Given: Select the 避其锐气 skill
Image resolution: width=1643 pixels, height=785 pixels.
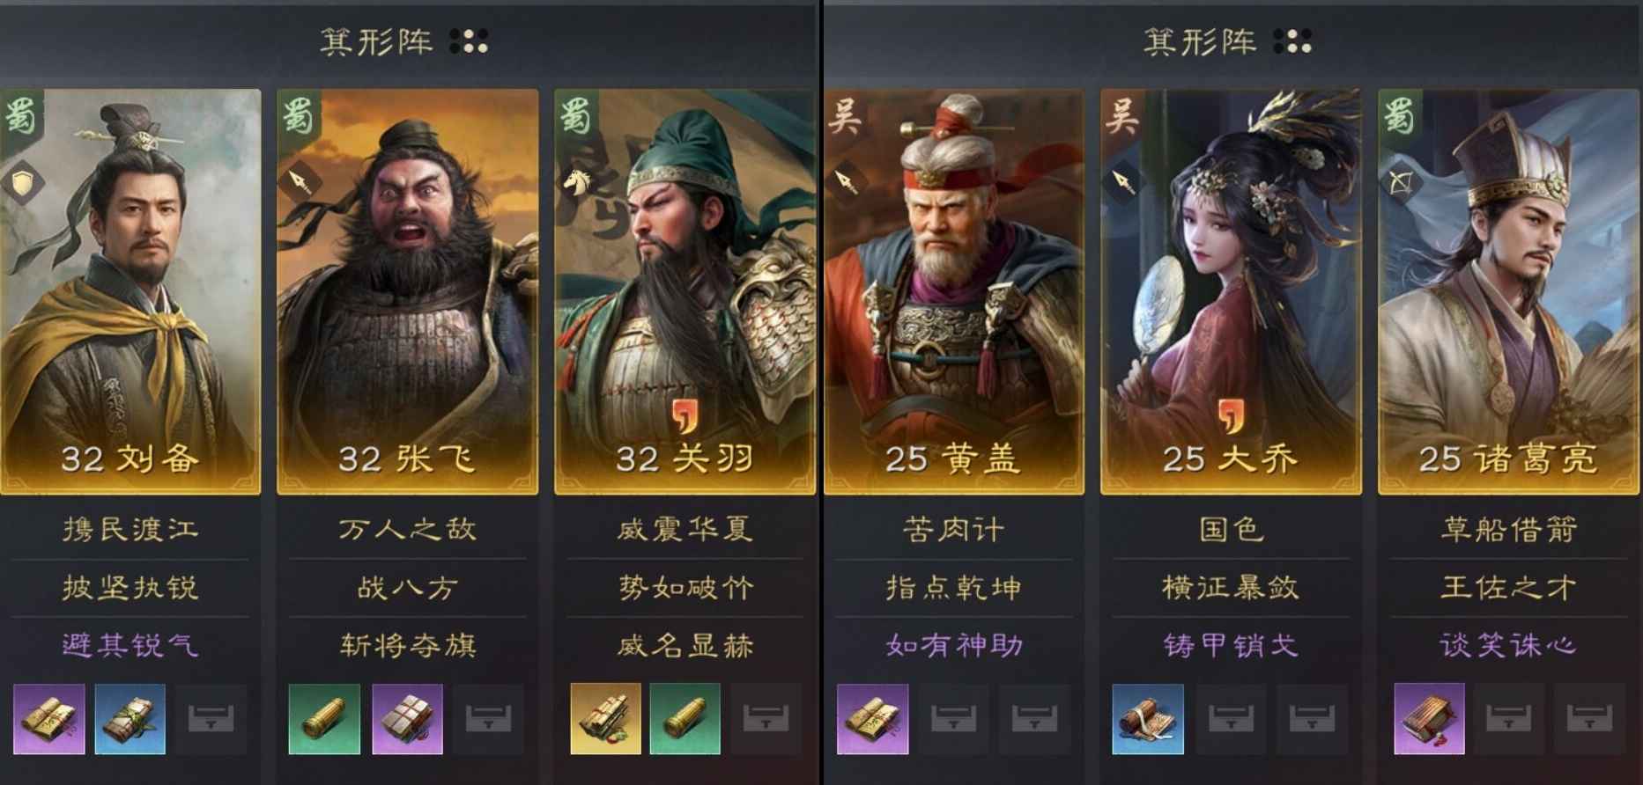Looking at the screenshot, I should 130,645.
